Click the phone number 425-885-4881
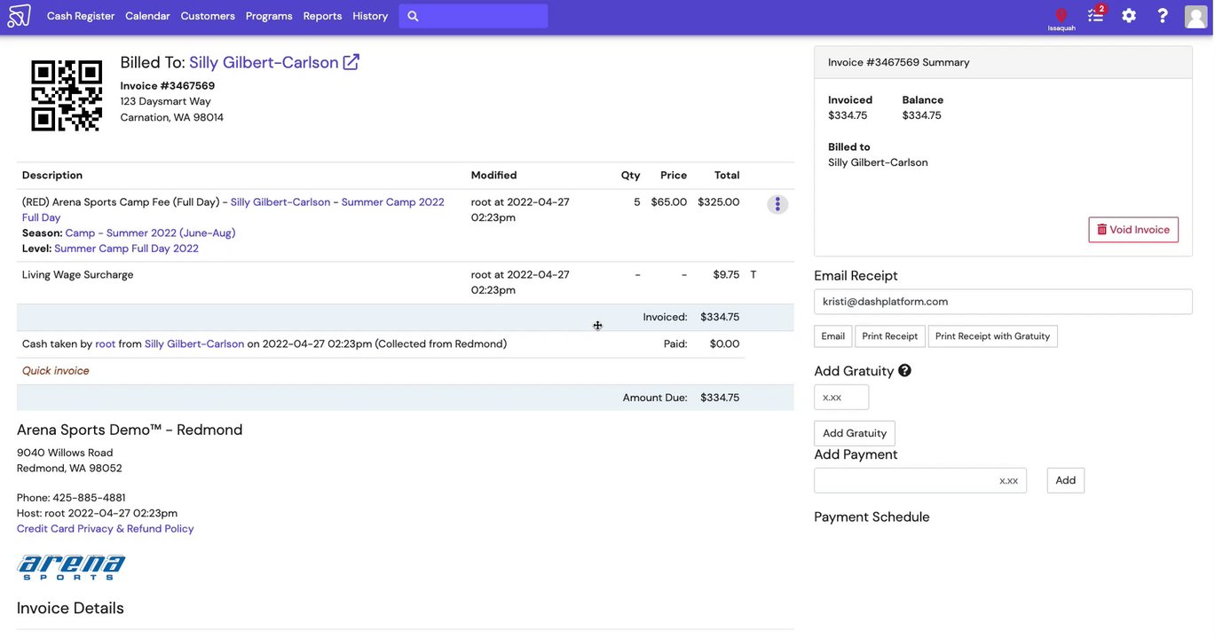Image resolution: width=1215 pixels, height=639 pixels. [89, 498]
